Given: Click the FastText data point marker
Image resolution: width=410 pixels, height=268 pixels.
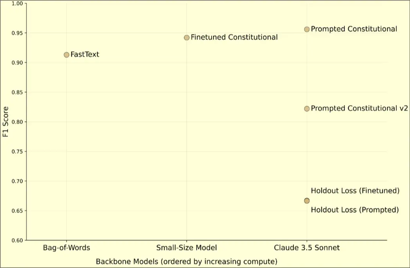Looking at the screenshot, I should [67, 55].
